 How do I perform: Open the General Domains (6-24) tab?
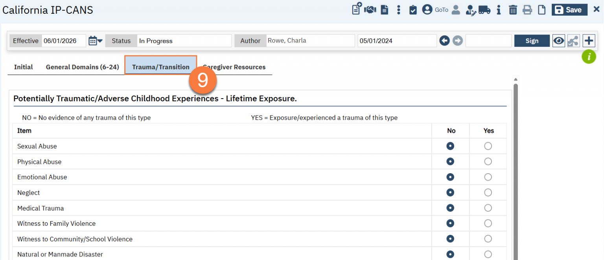pyautogui.click(x=83, y=67)
